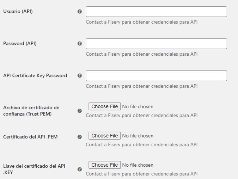Choose File for Trust PEM certificate

click(x=105, y=106)
